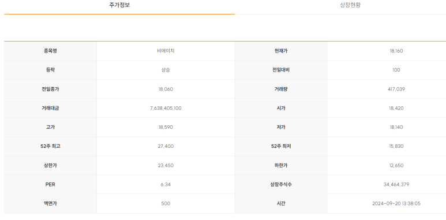This screenshot has width=446, height=220.
Task: Select the 등락 value 상승
Action: pos(166,70)
